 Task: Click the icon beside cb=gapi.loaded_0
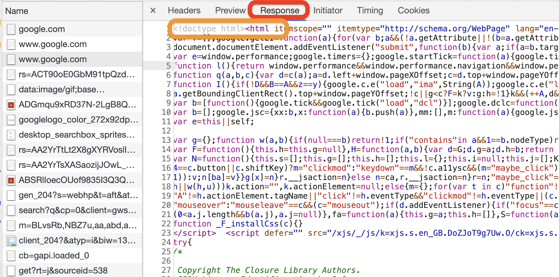pyautogui.click(x=11, y=256)
